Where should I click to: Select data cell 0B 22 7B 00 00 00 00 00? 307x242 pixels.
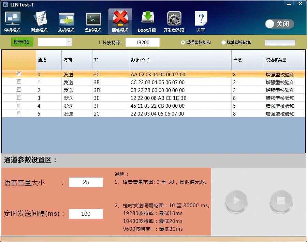coord(180,90)
